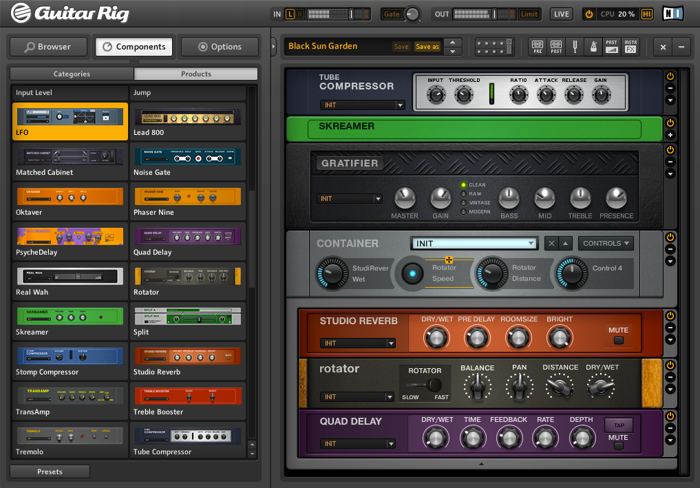
Task: Enable LIVE view
Action: pyautogui.click(x=561, y=14)
